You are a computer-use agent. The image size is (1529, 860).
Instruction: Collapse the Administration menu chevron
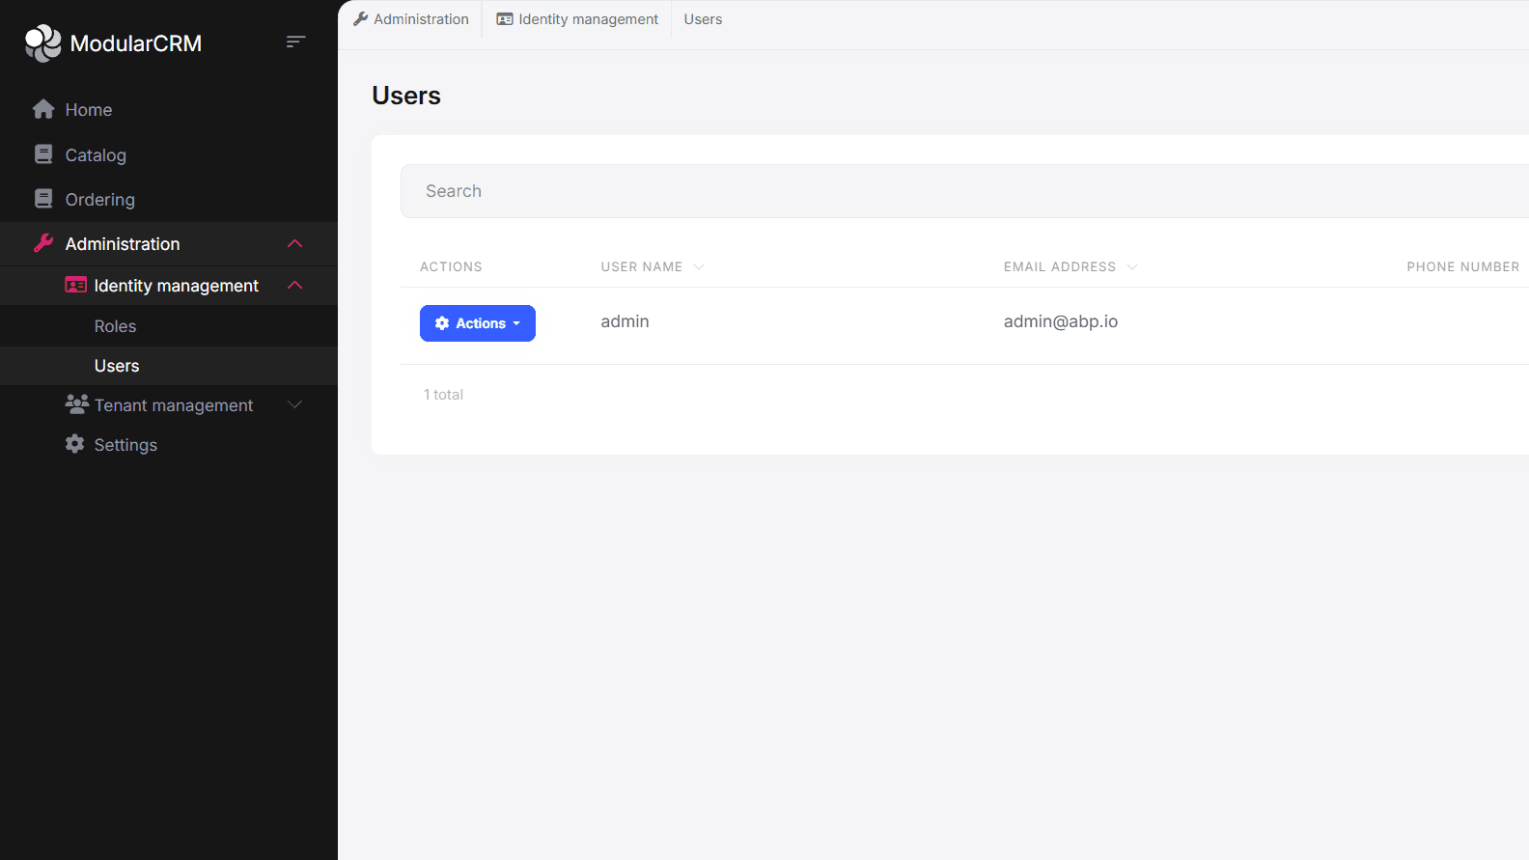click(295, 243)
